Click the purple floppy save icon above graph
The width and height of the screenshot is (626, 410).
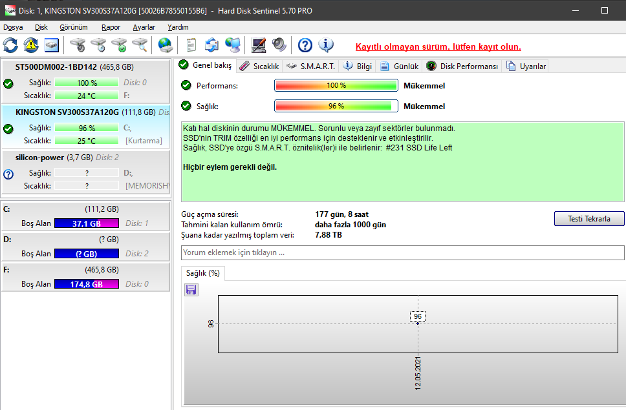(x=191, y=290)
